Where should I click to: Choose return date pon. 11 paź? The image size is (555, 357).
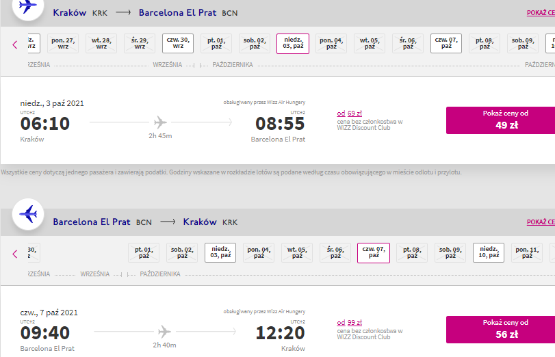[527, 252]
